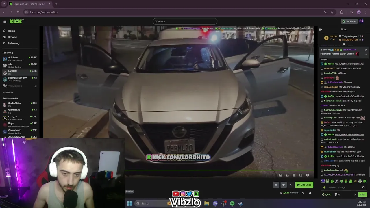The height and width of the screenshot is (208, 370).
Task: Click the share stream icon
Action: (303, 193)
